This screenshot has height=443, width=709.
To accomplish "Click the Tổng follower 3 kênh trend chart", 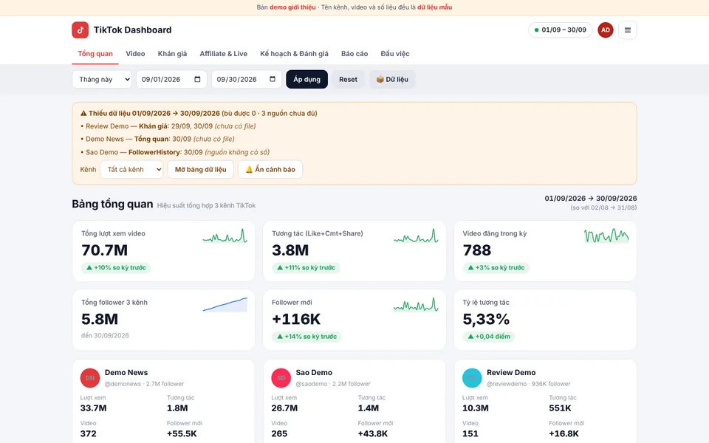I will (x=225, y=305).
